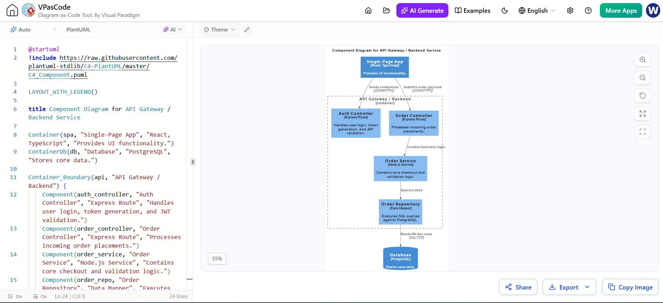Toggle dark mode moon icon
This screenshot has height=303, width=663.
pos(505,10)
